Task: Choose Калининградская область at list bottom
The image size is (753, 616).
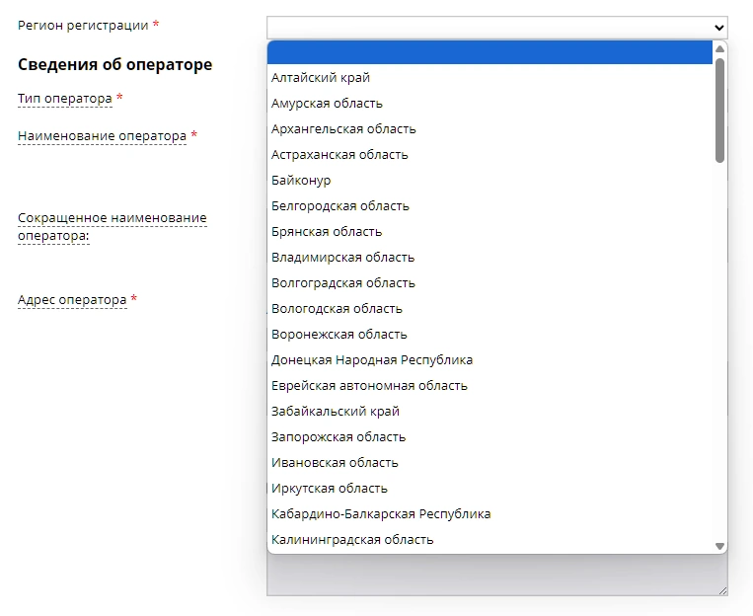Action: pos(352,540)
